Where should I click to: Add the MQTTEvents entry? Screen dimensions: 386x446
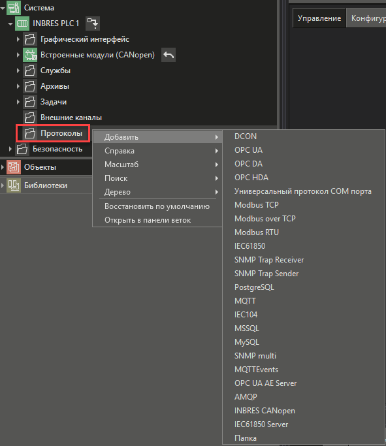click(304, 370)
